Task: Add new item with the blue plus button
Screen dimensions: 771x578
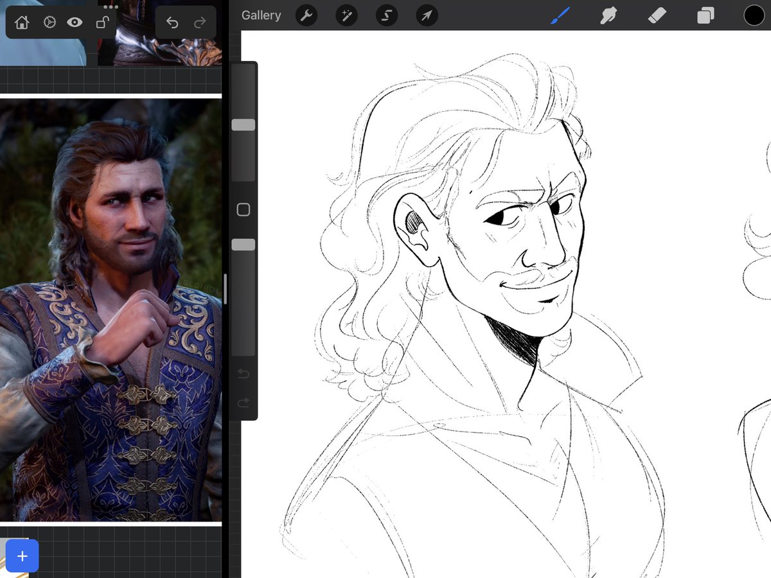Action: pyautogui.click(x=22, y=556)
